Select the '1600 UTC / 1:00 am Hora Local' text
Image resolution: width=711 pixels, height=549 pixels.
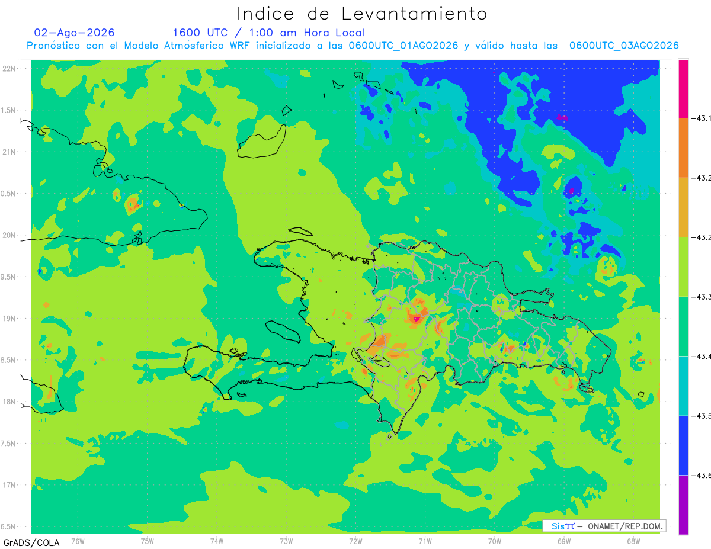click(x=268, y=33)
